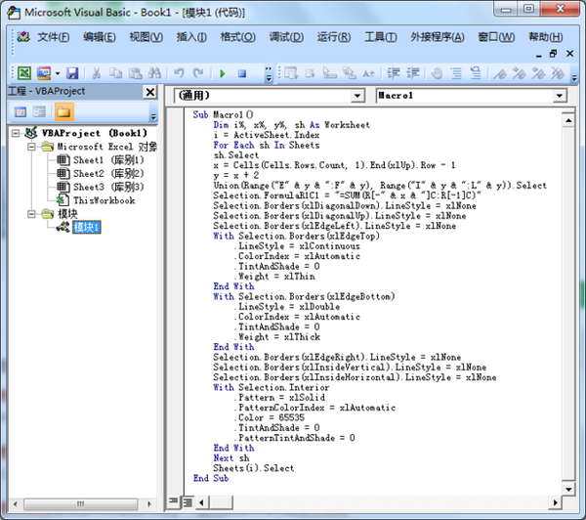Click the Sub Macro1() line in code

[x=223, y=114]
